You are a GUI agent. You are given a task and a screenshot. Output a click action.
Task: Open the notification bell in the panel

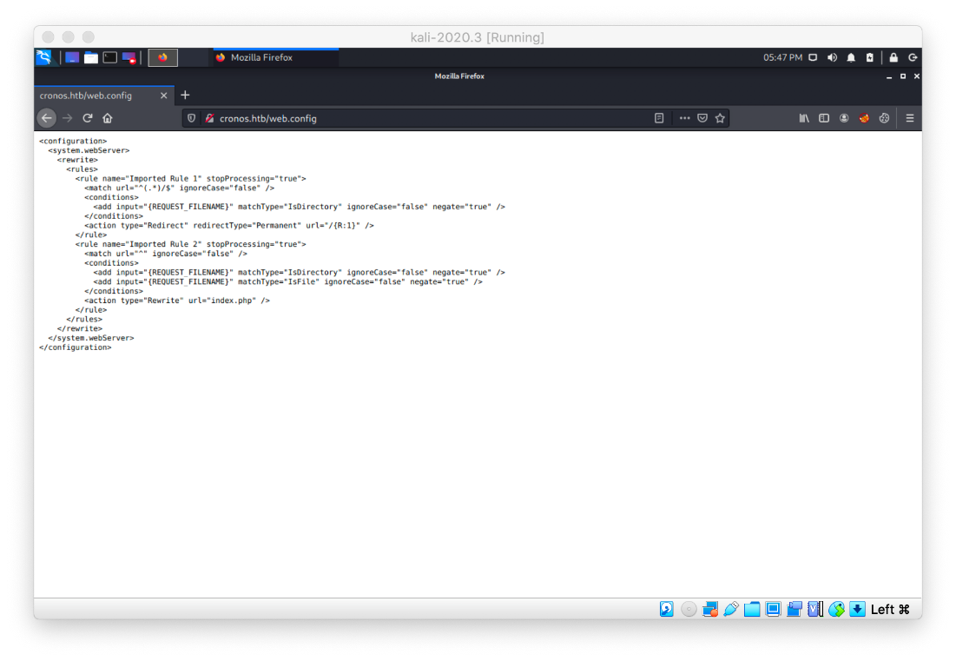(x=852, y=57)
